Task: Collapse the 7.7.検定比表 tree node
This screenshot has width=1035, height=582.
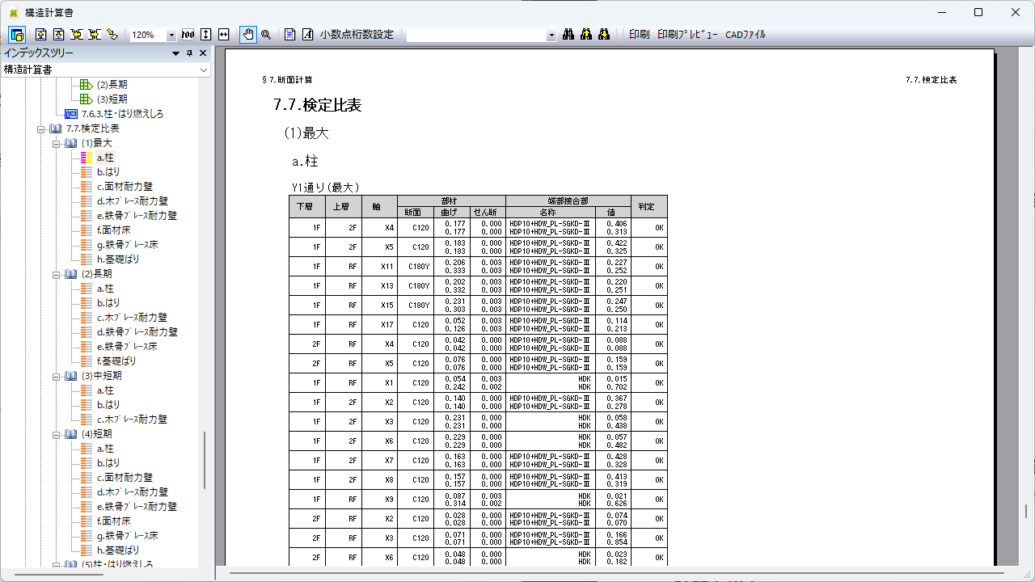Action: click(41, 129)
